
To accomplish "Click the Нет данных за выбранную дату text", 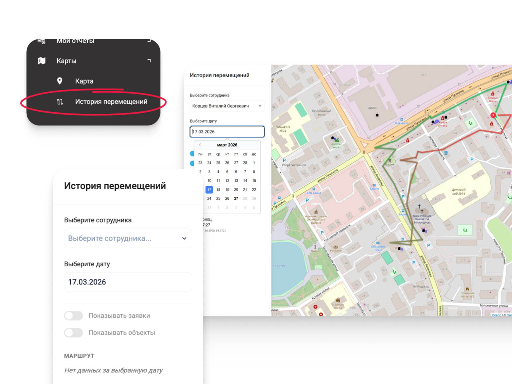I will click(x=114, y=370).
